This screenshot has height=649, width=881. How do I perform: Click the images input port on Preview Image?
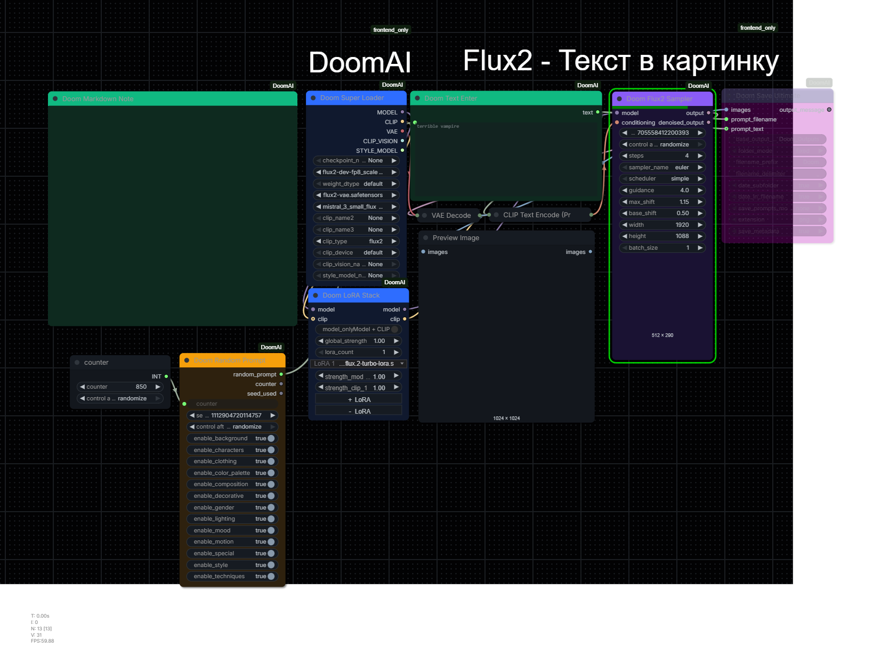point(424,252)
